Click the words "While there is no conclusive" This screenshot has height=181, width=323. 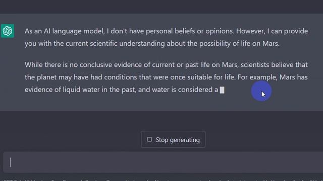click(69, 65)
